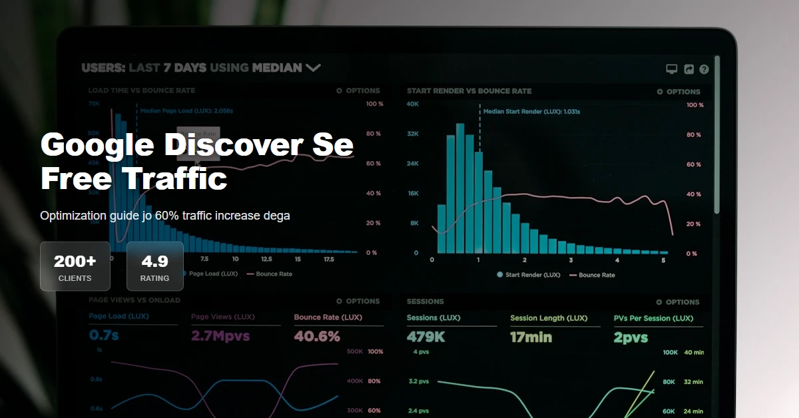Open OPTIONS for Load Time vs Bounce Rate
The image size is (799, 418).
tap(358, 91)
